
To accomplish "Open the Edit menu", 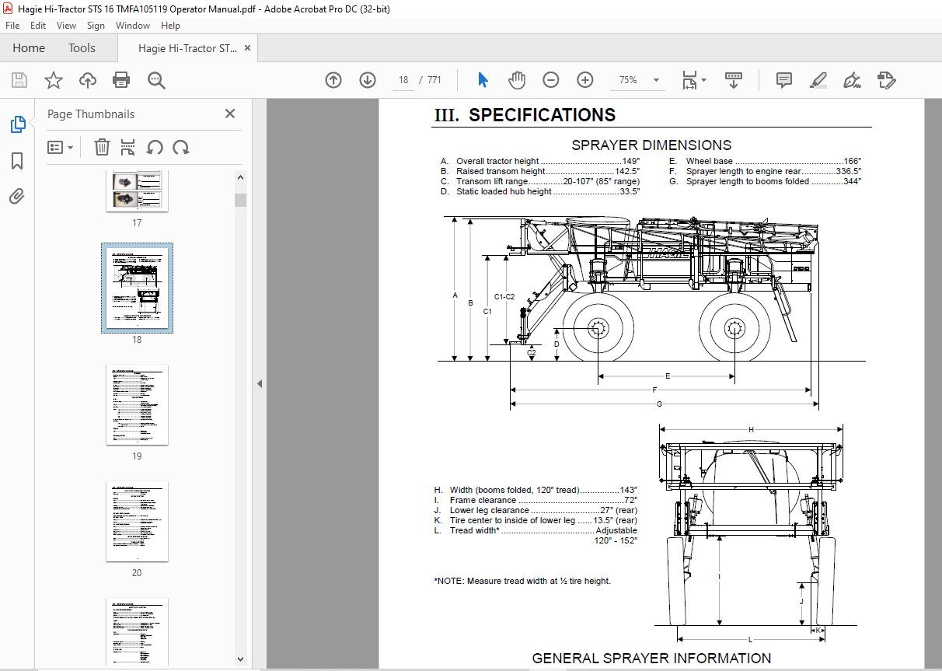I will [x=38, y=26].
